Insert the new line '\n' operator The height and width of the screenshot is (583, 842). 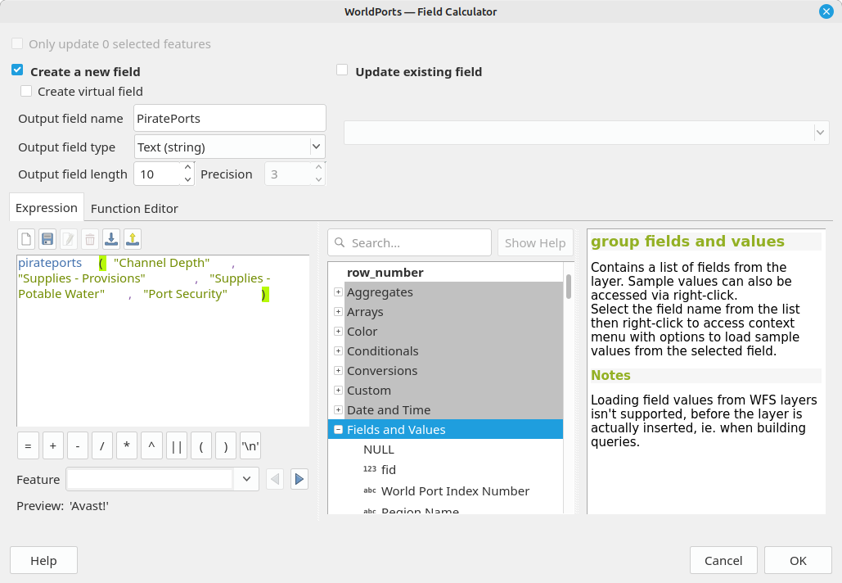pyautogui.click(x=250, y=446)
